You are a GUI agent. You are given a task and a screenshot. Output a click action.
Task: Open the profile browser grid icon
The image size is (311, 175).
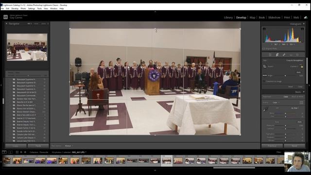tap(301, 103)
